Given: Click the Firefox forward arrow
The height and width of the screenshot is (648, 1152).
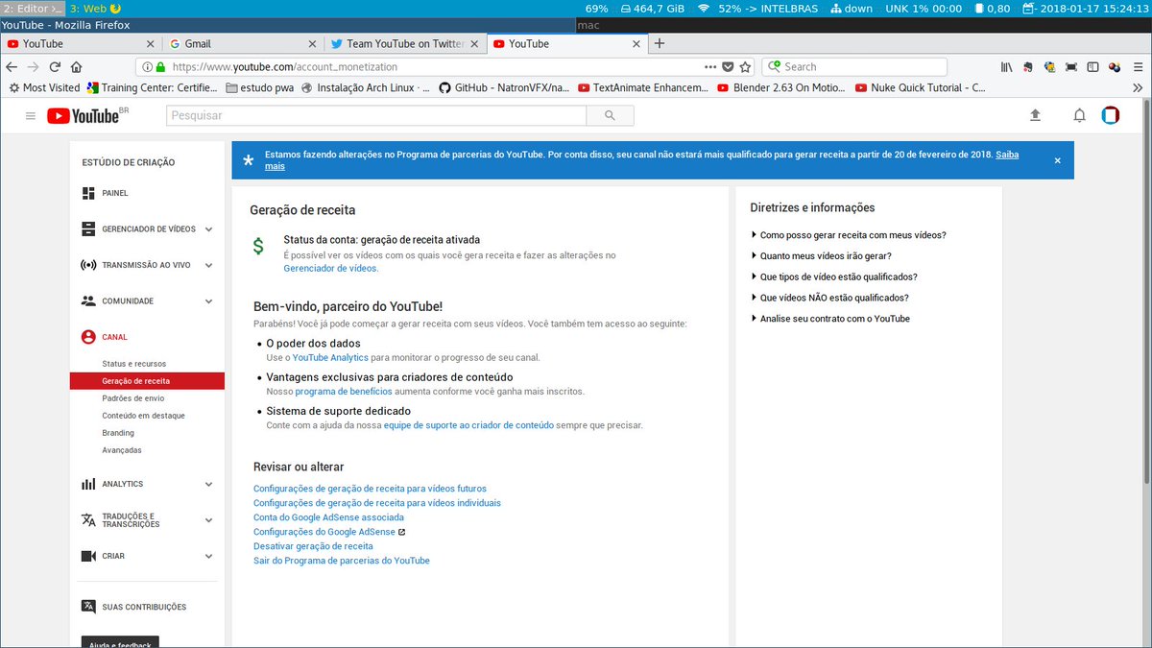Looking at the screenshot, I should pyautogui.click(x=34, y=67).
